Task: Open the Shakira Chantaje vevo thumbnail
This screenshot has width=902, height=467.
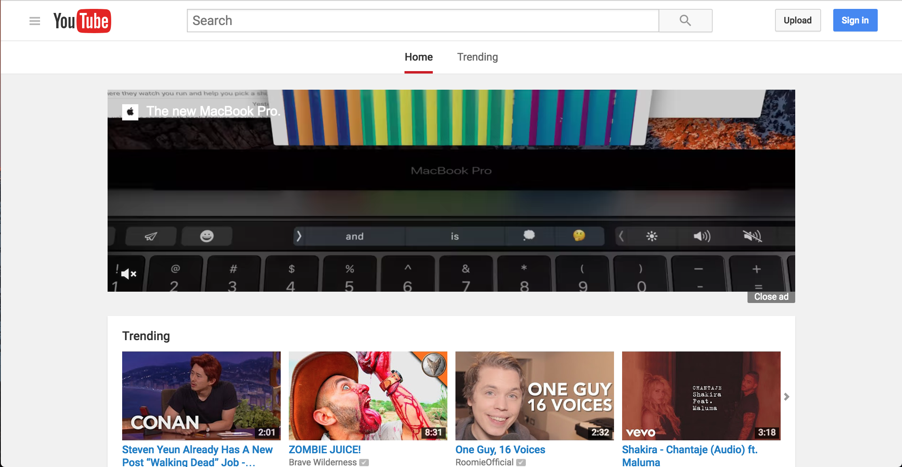Action: coord(701,396)
